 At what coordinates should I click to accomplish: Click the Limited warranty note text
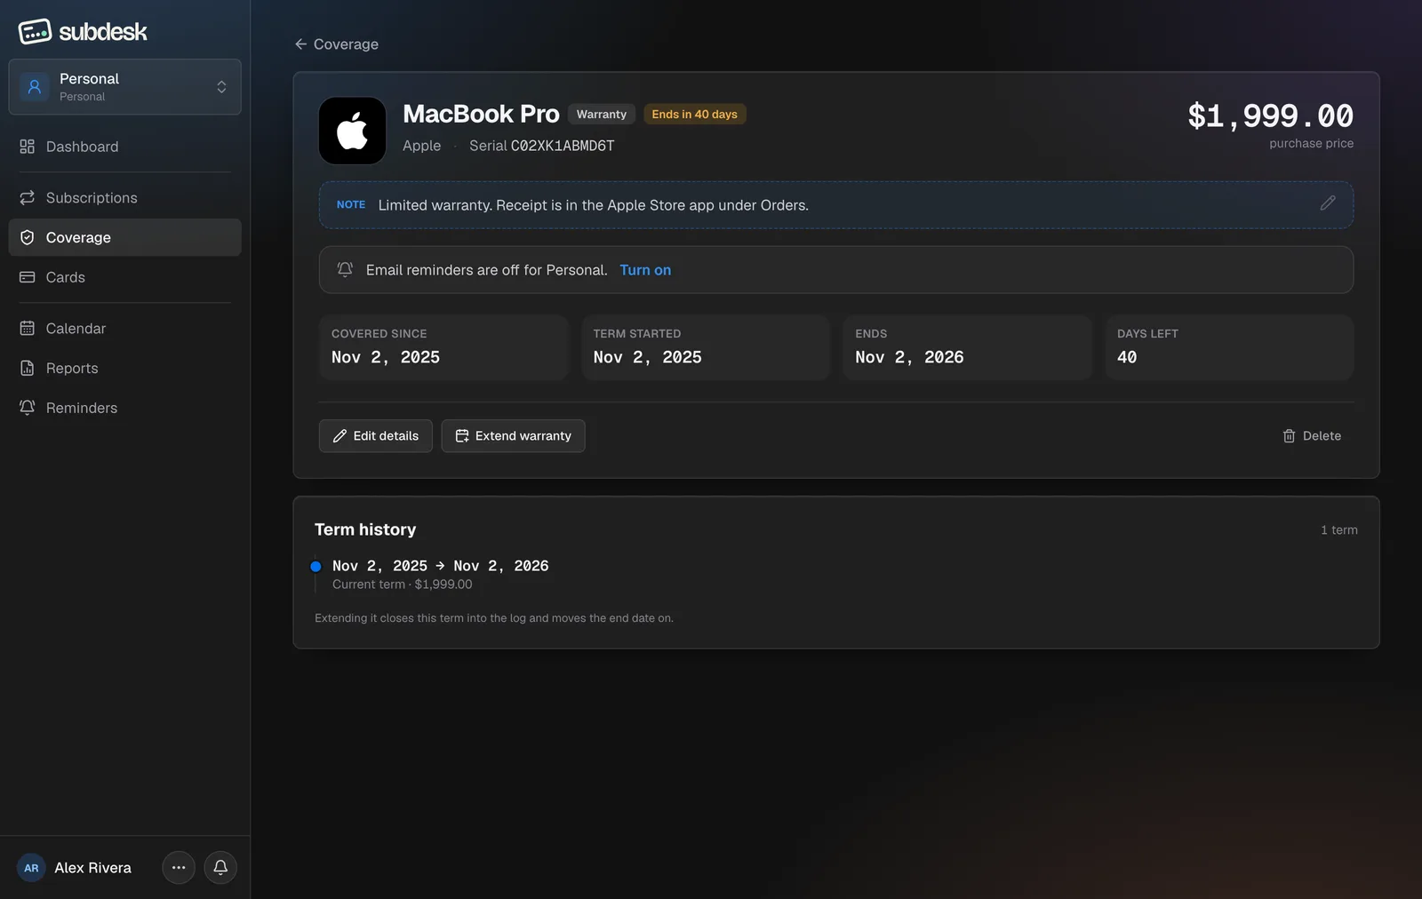point(593,205)
